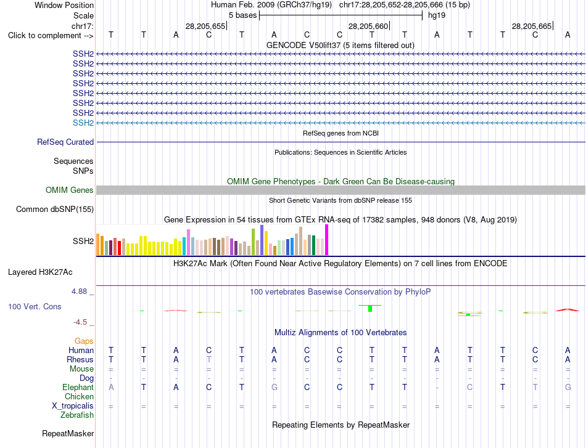
Task: Click the dbSNP release 155 track title
Action: pyautogui.click(x=340, y=200)
